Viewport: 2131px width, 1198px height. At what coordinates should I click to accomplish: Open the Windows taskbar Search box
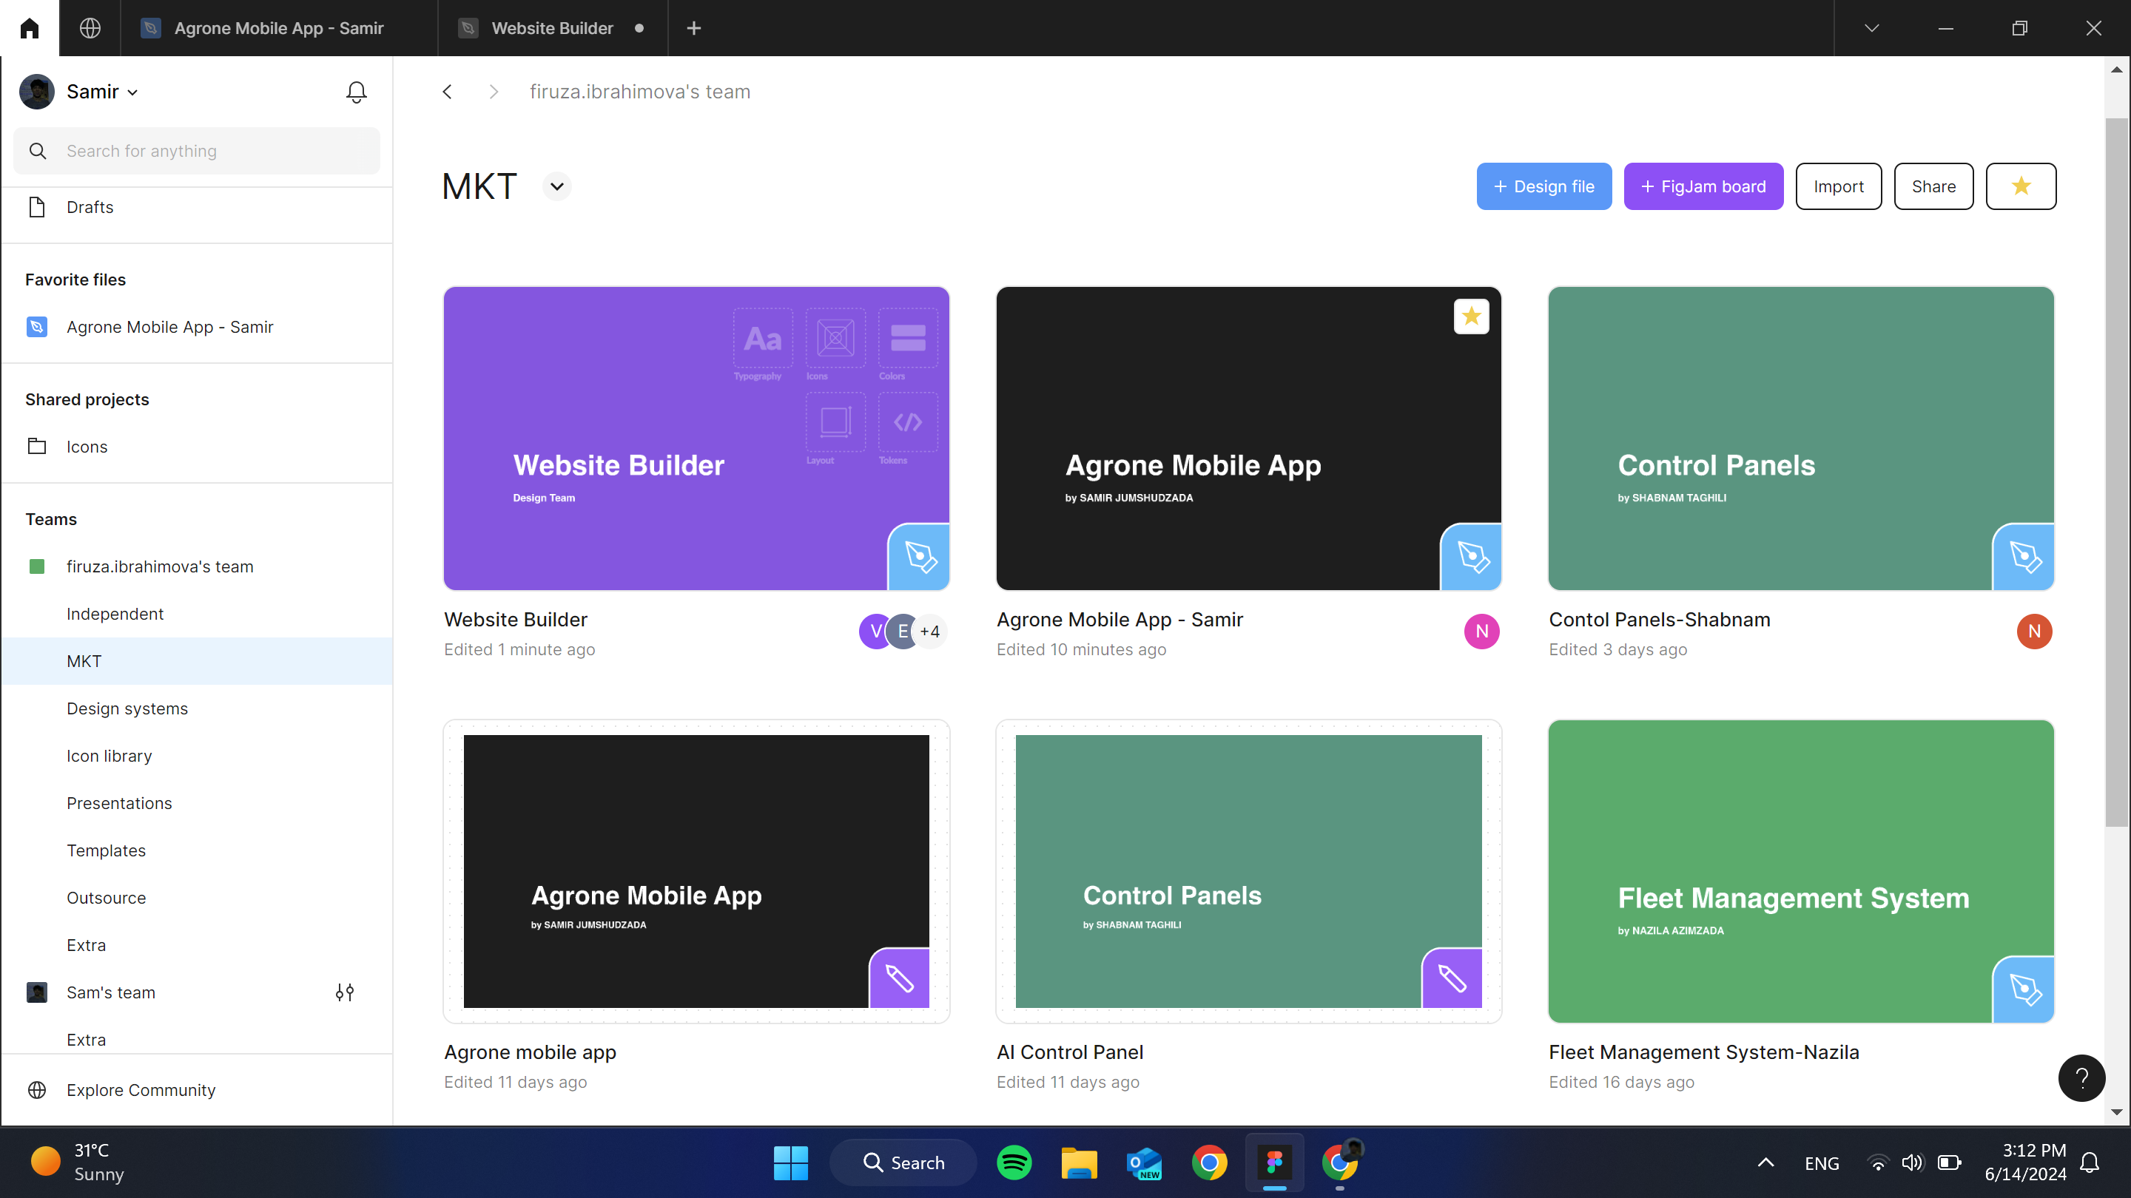[903, 1163]
